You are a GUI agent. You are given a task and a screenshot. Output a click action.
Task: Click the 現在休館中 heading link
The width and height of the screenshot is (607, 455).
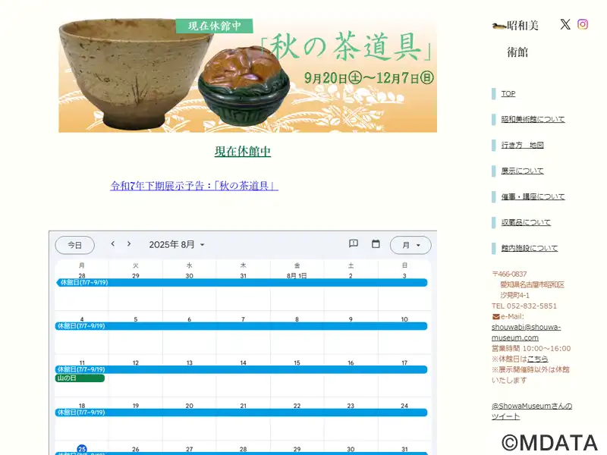click(243, 151)
